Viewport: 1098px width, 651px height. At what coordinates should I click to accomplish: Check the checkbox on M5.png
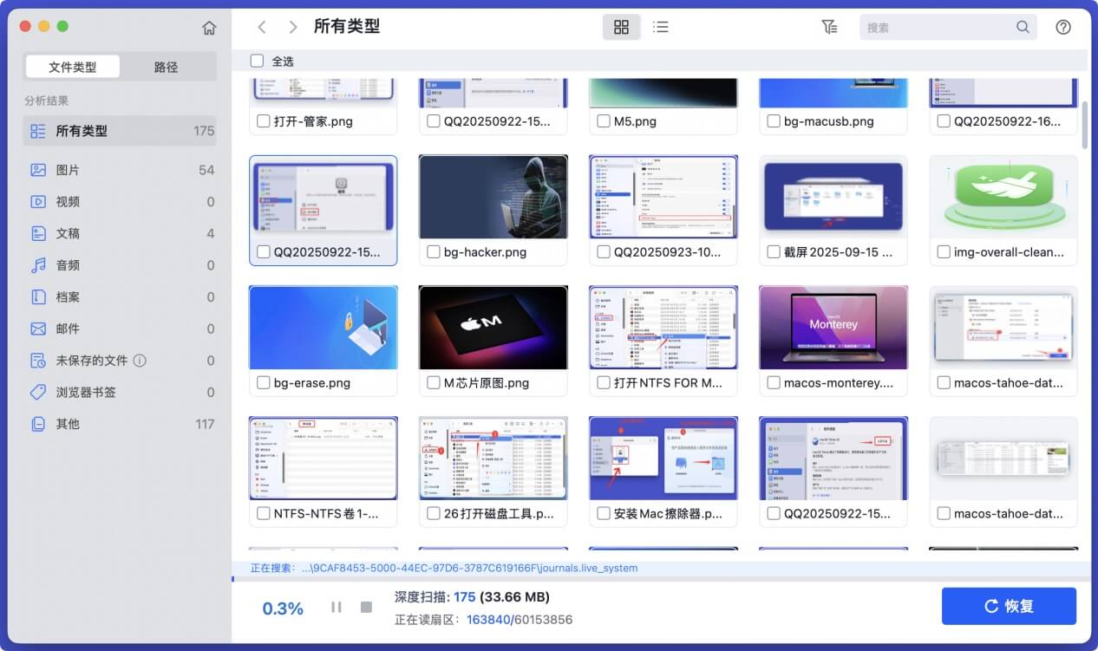604,121
